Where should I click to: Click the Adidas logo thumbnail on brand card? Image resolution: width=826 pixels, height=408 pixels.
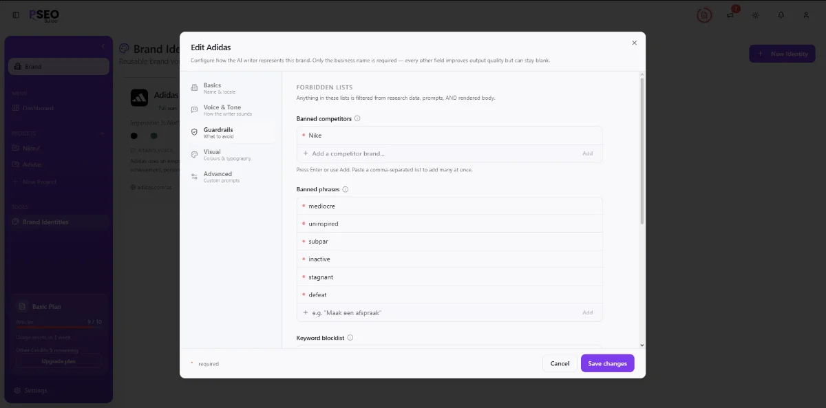[x=139, y=98]
